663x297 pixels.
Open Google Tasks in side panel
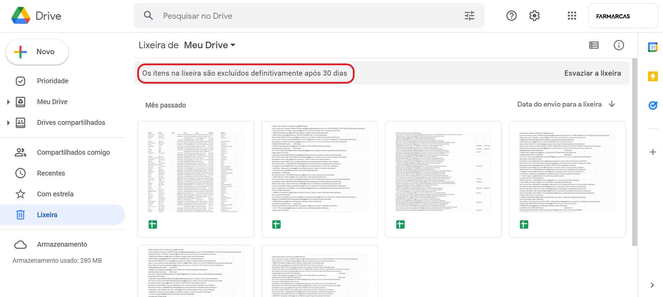coord(653,105)
